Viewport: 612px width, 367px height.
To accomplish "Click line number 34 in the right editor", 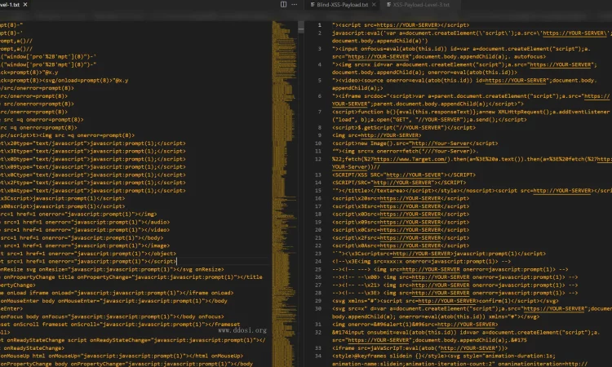I will click(318, 356).
